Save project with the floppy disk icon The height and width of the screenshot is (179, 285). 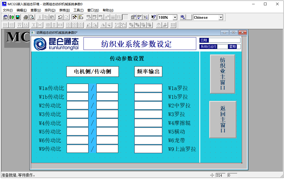click(18, 17)
